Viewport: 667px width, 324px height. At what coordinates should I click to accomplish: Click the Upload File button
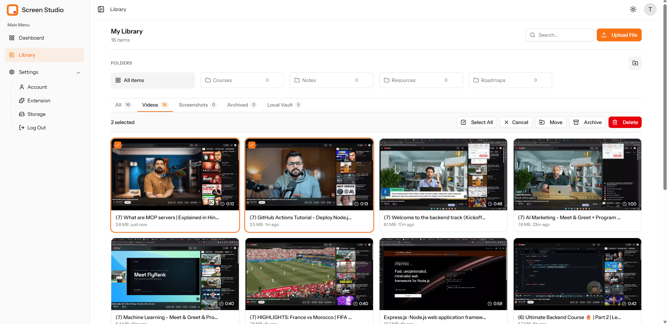[619, 35]
